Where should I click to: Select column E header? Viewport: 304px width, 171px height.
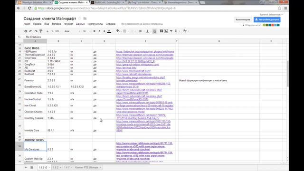pos(145,41)
